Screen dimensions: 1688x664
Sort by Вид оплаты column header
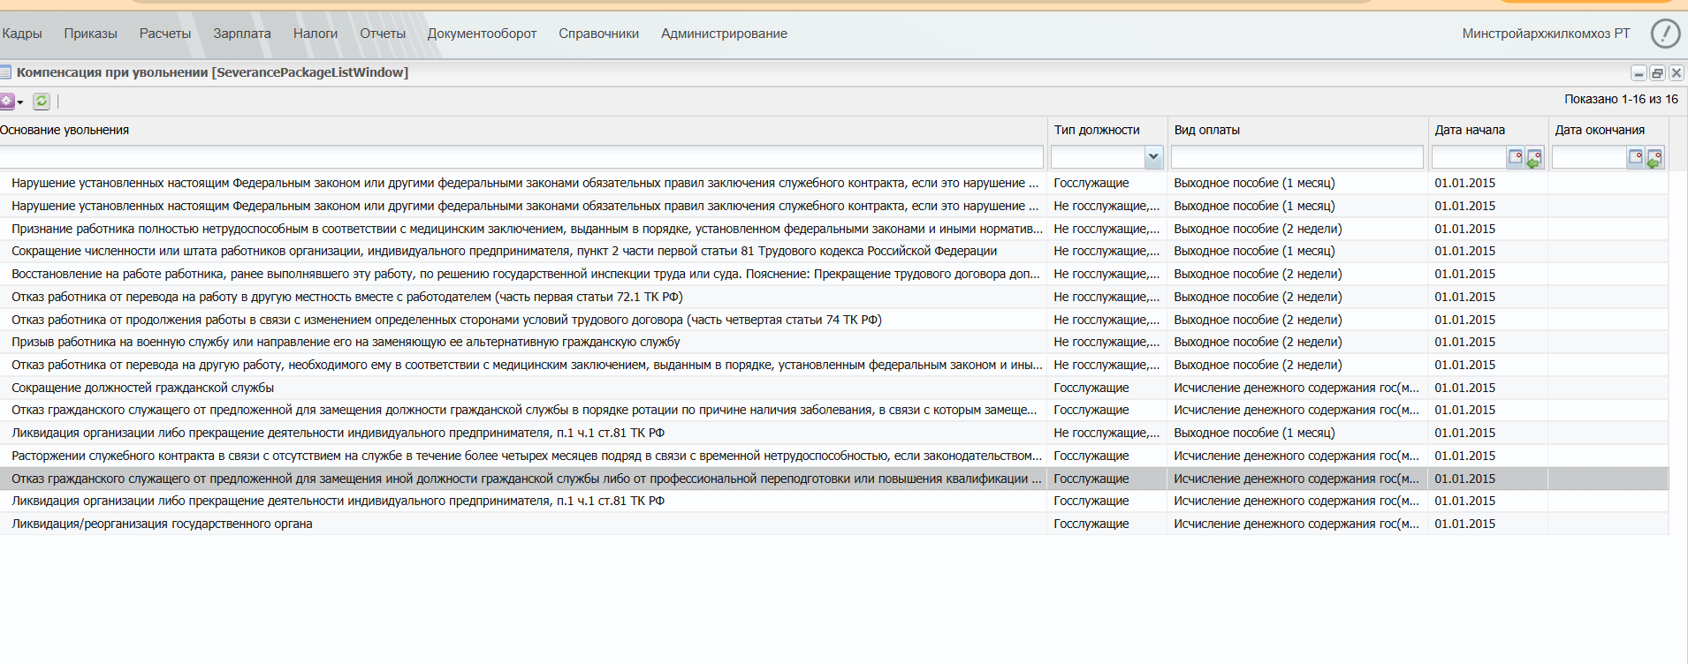pyautogui.click(x=1297, y=131)
